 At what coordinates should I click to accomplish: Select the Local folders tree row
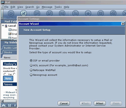pos(9,26)
